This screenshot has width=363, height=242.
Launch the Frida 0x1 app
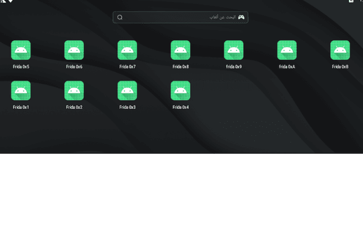(21, 91)
